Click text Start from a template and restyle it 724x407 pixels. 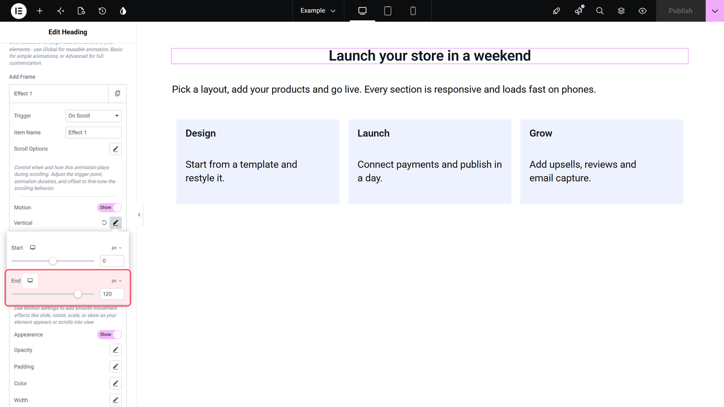click(241, 171)
